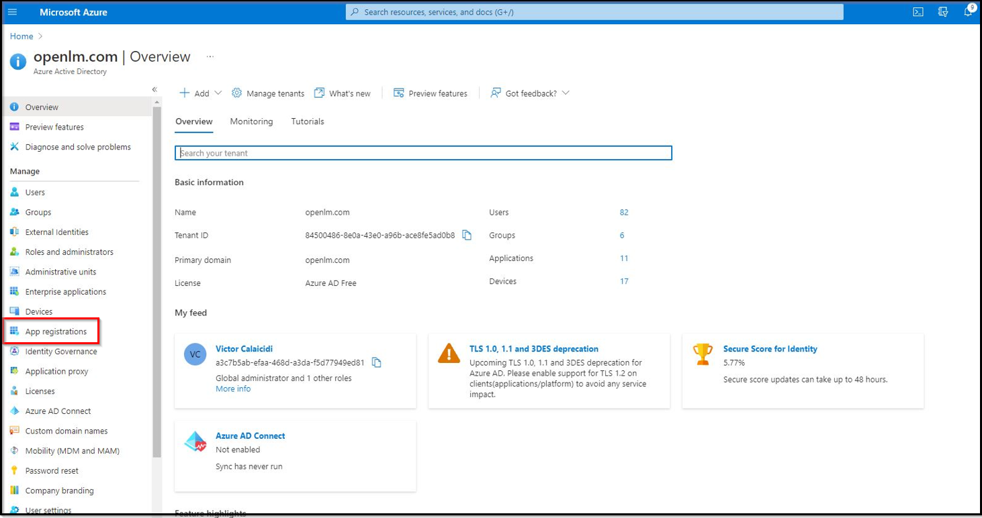Click the Users count 82
Screen dimensions: 982x518
624,213
